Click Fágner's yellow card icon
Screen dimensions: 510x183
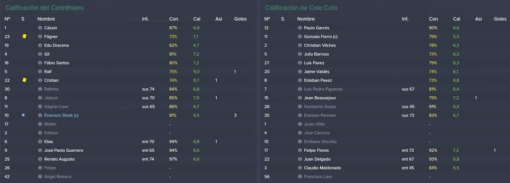point(24,37)
